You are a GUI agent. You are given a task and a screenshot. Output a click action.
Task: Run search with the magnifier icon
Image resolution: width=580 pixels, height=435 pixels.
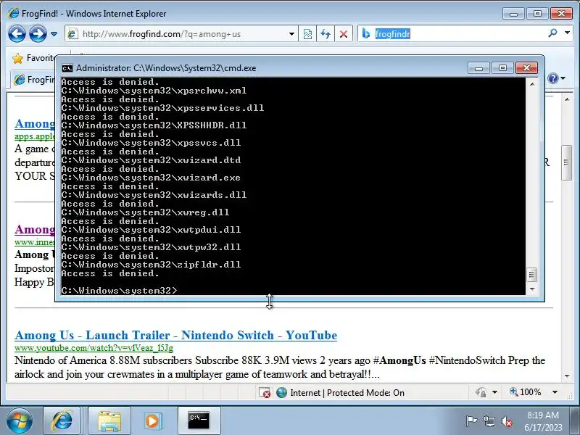point(552,33)
